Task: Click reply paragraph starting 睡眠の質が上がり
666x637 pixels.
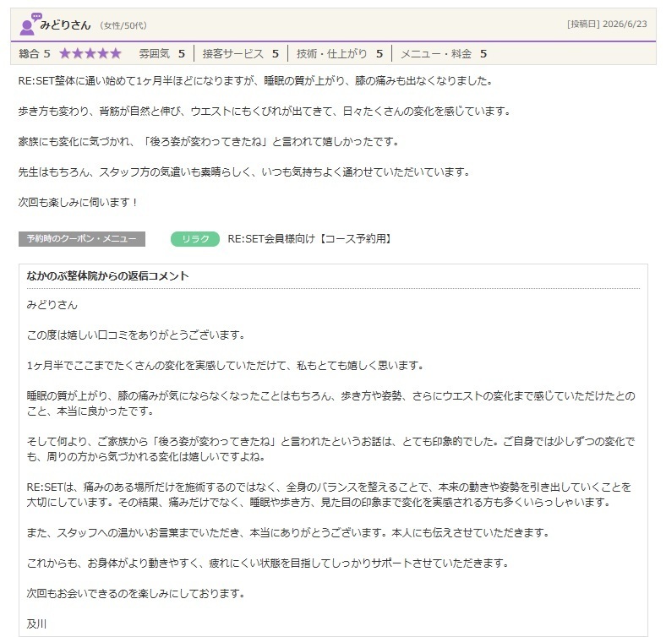Action: click(x=330, y=404)
